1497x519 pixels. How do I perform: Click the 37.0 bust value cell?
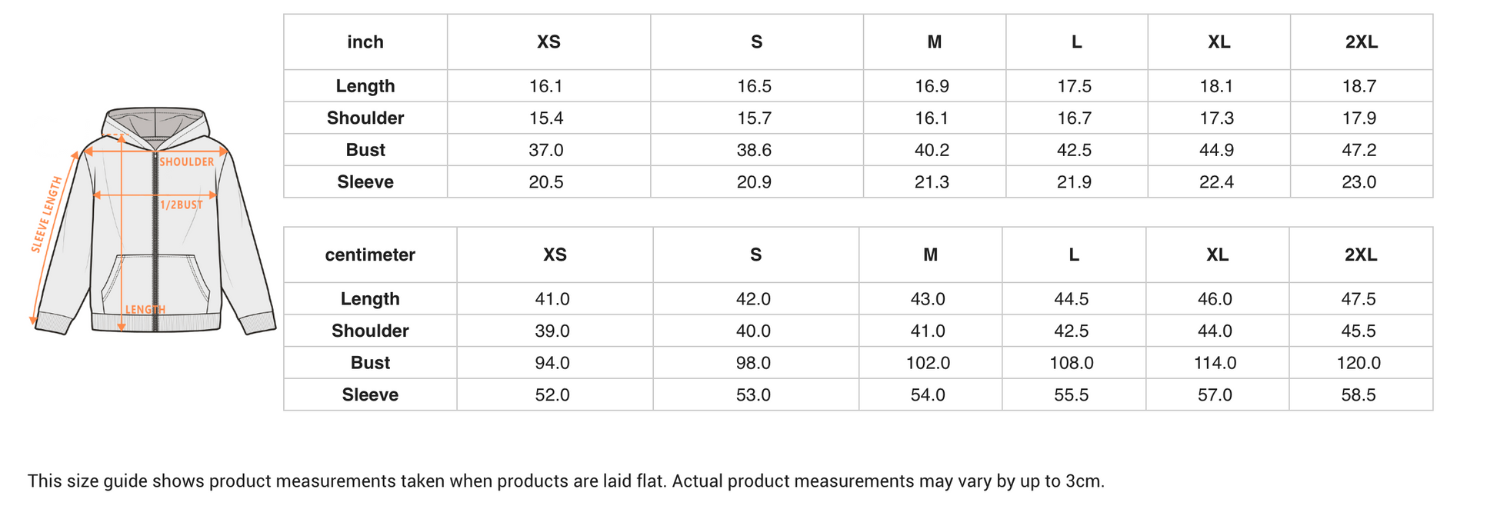546,150
